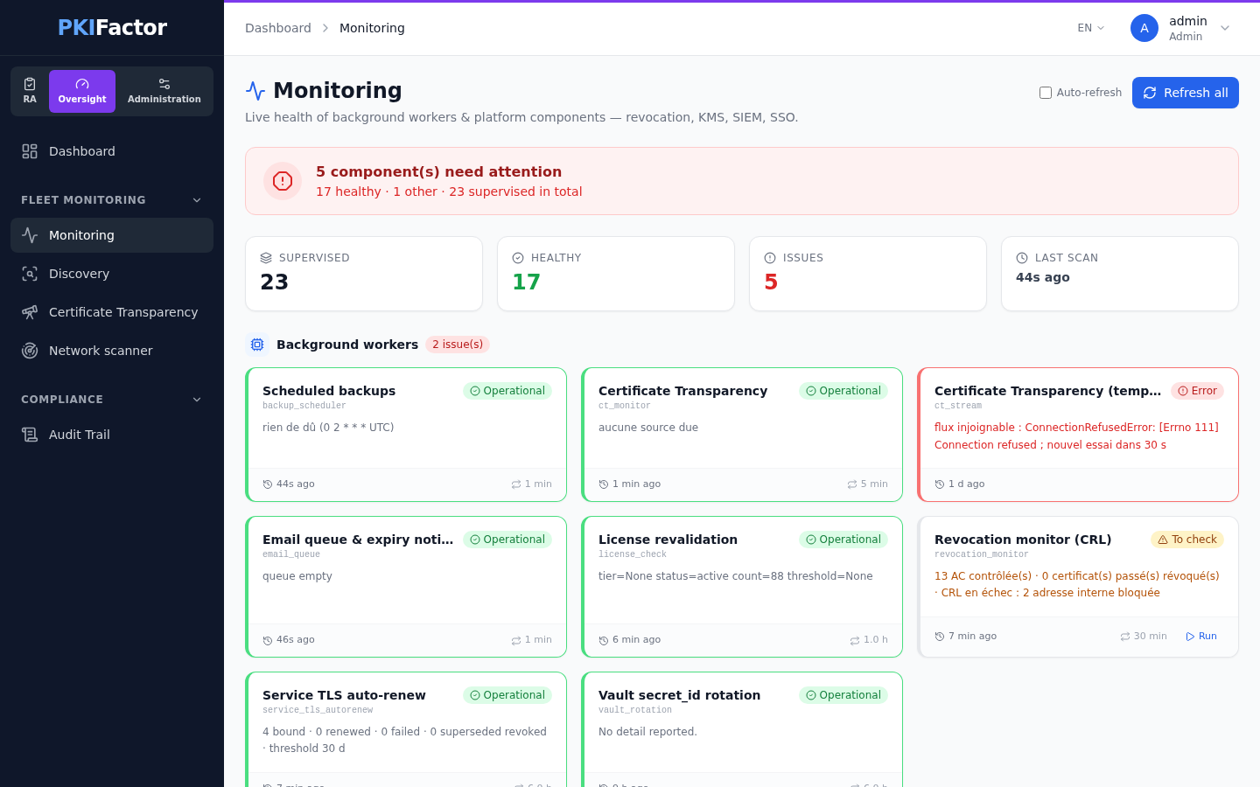
Task: Click the Email queue & expiry card title
Action: tap(358, 540)
